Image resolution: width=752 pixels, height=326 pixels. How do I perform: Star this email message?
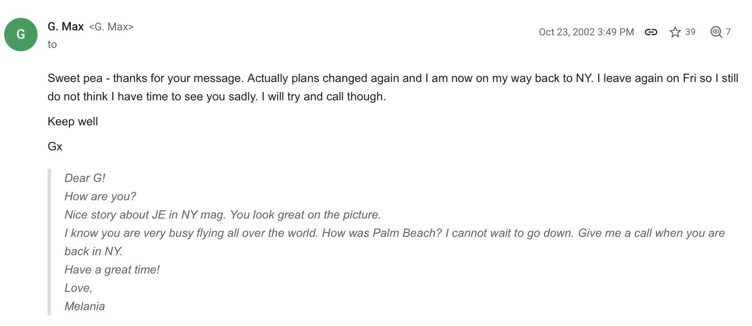coord(675,32)
